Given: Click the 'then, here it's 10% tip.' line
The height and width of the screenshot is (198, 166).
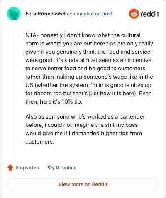Looking at the screenshot, I should (54, 101).
